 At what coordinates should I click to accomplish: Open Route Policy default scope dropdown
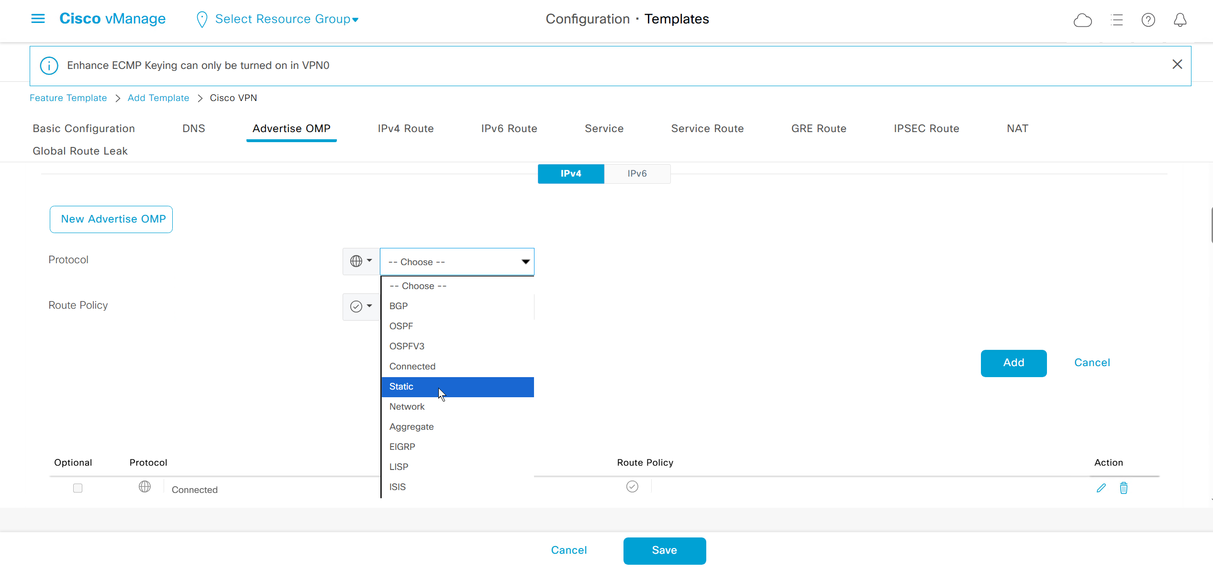pos(361,306)
